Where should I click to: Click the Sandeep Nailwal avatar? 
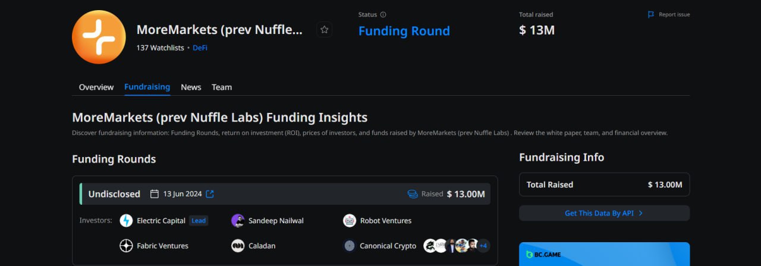238,221
